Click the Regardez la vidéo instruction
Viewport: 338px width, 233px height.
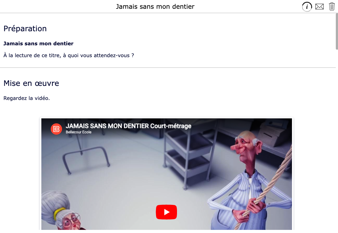(x=27, y=98)
